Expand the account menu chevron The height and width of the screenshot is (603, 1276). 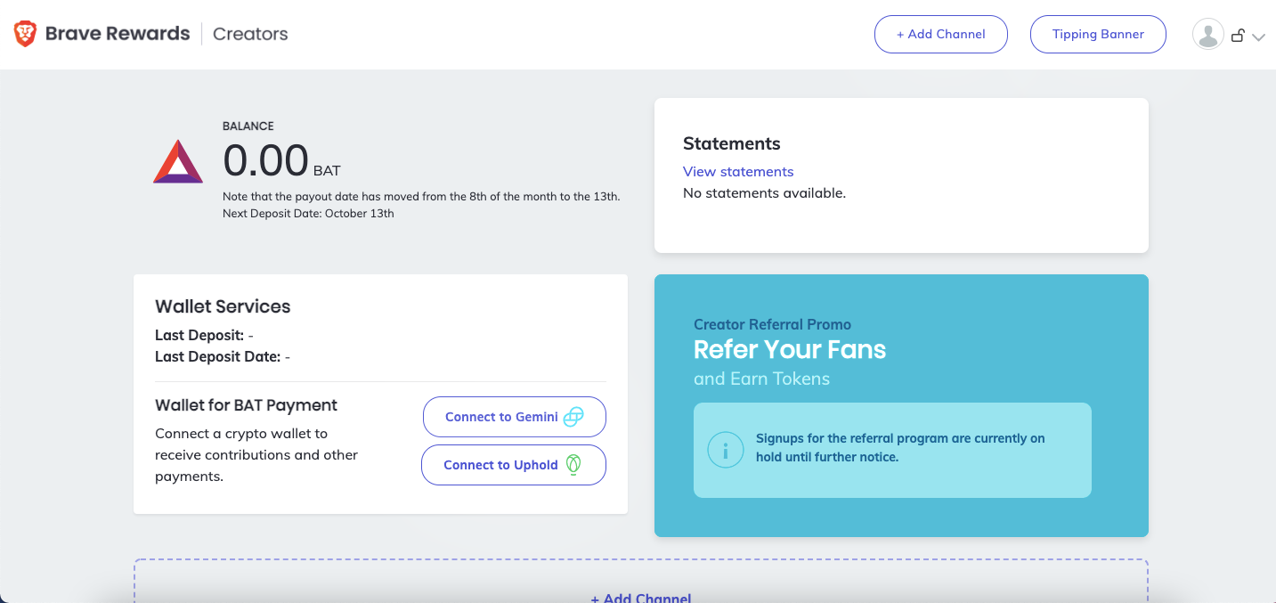click(1258, 37)
